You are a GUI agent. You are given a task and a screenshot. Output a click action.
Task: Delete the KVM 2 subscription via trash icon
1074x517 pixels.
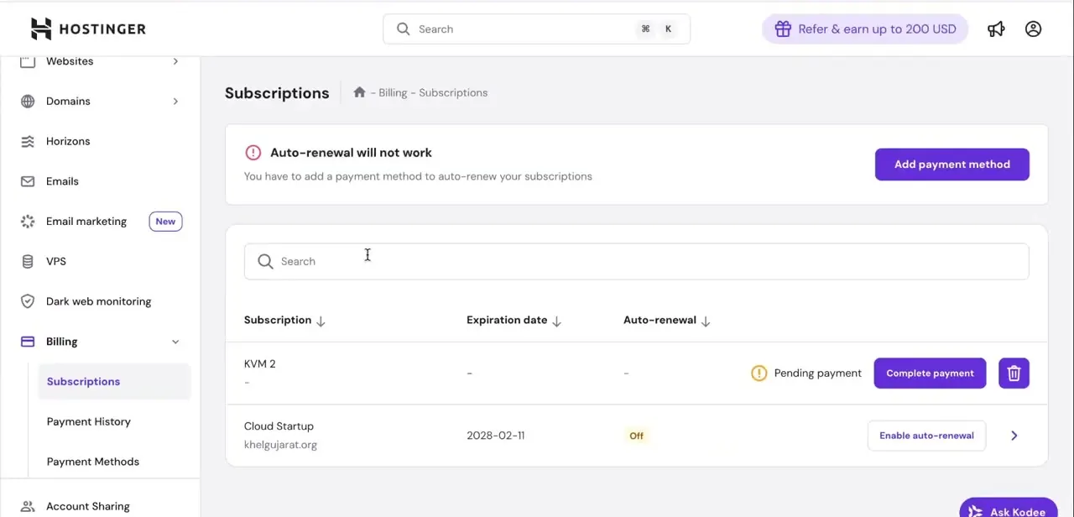[1014, 373]
